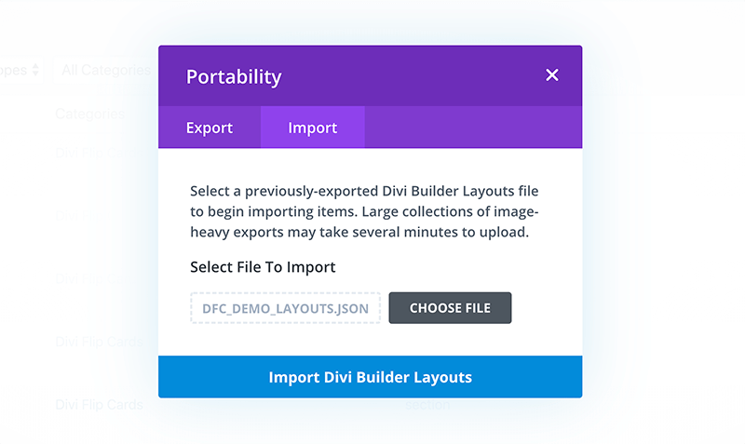745x444 pixels.
Task: Close the Portability dialog with the X icon
Action: [x=551, y=75]
